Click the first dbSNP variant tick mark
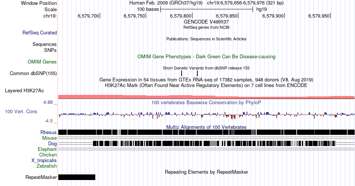 (182, 73)
